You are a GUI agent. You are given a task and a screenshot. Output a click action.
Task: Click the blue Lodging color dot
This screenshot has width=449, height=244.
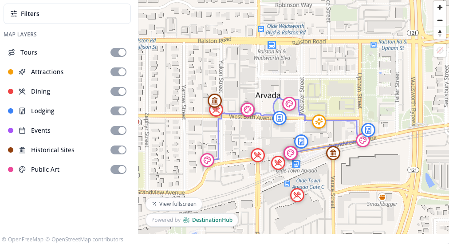(x=11, y=111)
